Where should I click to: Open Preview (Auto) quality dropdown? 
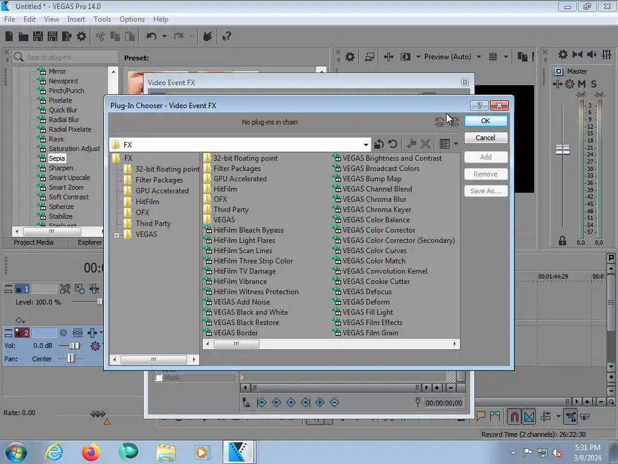coord(479,57)
